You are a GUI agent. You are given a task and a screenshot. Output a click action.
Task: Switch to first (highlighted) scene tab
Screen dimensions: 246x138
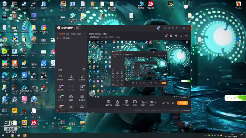click(62, 34)
